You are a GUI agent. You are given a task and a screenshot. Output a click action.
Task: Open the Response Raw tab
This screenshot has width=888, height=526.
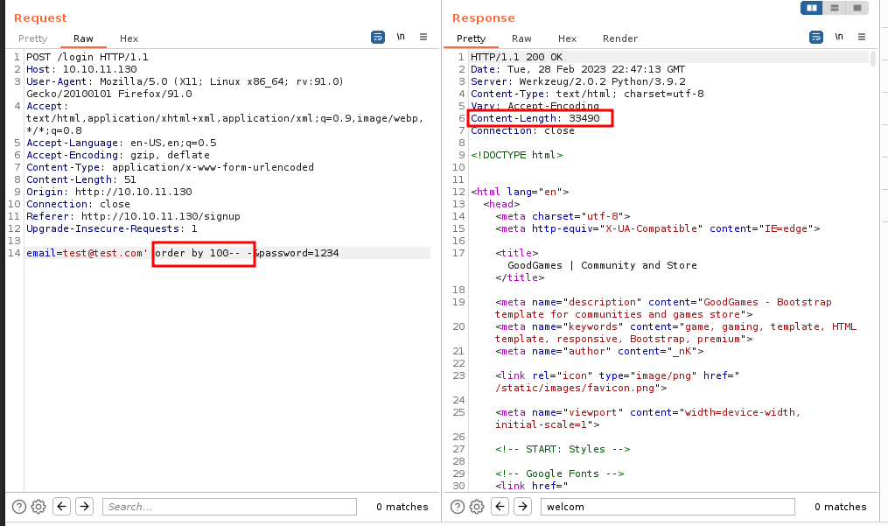[x=521, y=39]
